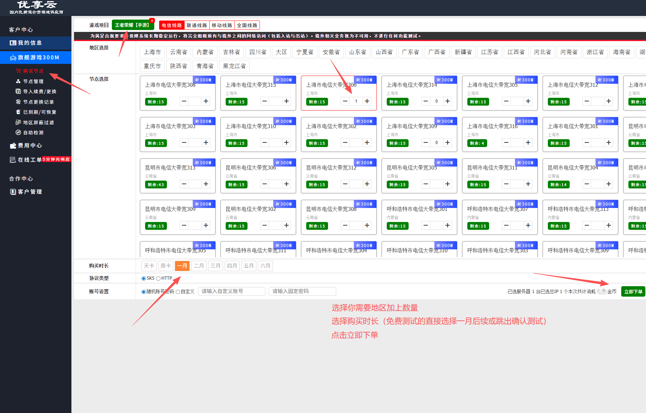Click quantity box of 上海市电信大带宽309
The width and height of the screenshot is (646, 413).
(437, 142)
